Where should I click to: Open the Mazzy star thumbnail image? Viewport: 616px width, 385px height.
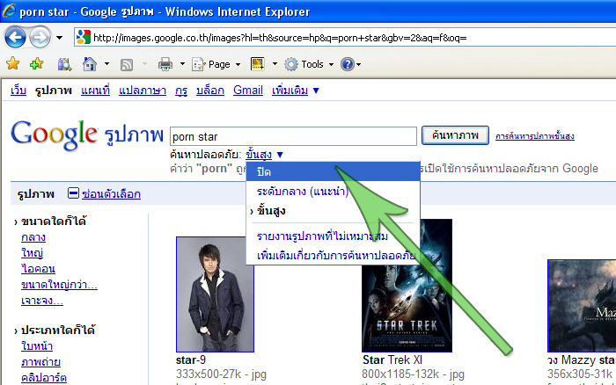582,306
